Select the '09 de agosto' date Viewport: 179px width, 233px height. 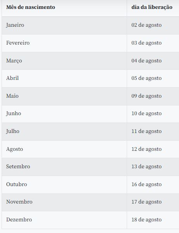click(146, 96)
